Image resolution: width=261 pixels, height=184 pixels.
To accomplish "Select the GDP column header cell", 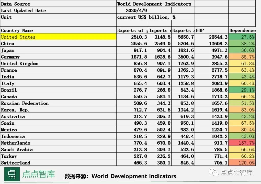I will pos(211,30).
